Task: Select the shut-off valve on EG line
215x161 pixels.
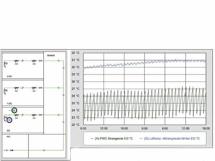Action: point(40,115)
